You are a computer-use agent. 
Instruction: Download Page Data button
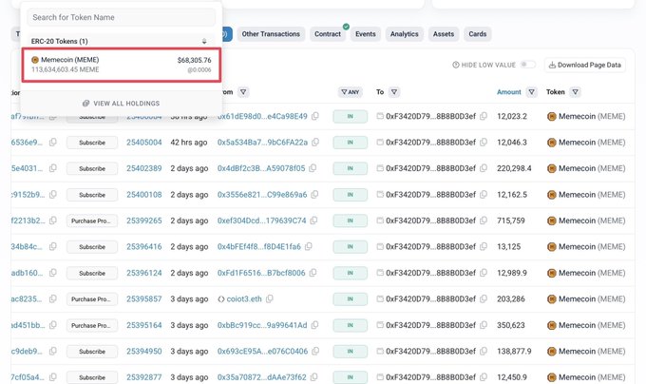[x=584, y=65]
